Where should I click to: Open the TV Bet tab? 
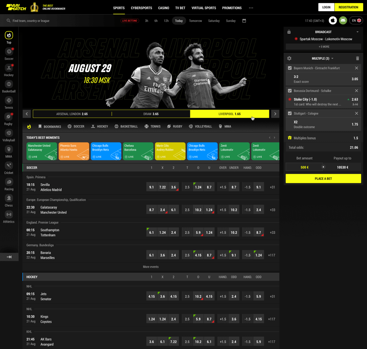(x=180, y=8)
